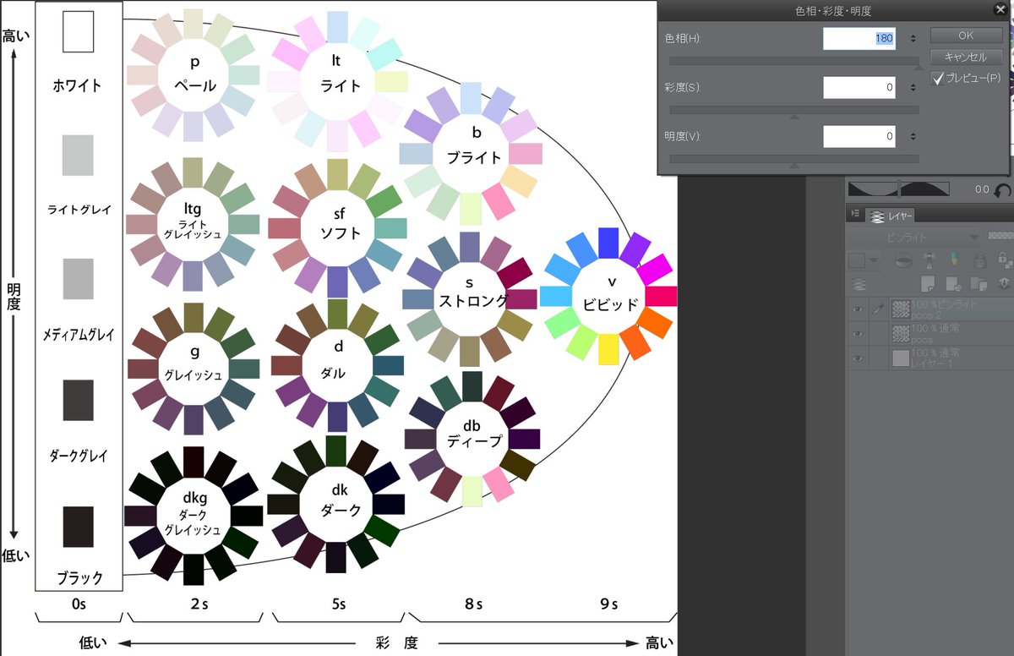Click the ペール label in the color wheel

[195, 85]
